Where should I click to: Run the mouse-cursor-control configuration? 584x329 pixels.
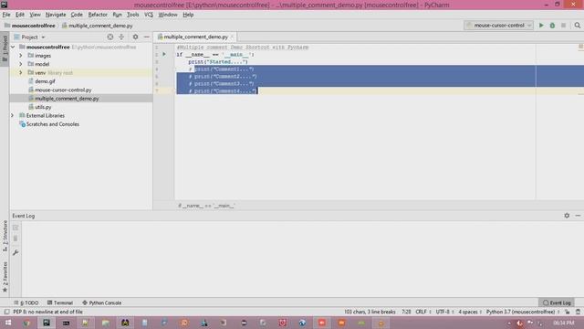pos(541,26)
